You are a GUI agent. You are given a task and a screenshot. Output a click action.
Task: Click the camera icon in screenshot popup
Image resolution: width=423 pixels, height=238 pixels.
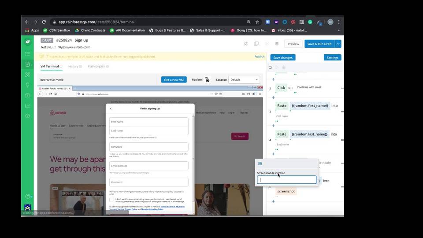tap(260, 164)
